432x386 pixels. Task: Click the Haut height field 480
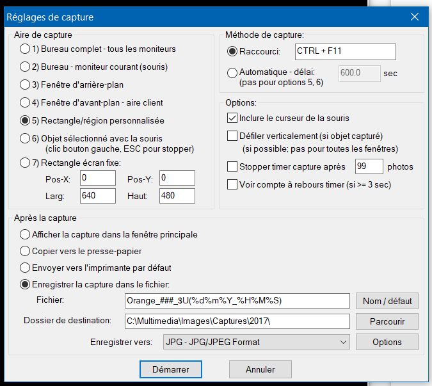177,196
